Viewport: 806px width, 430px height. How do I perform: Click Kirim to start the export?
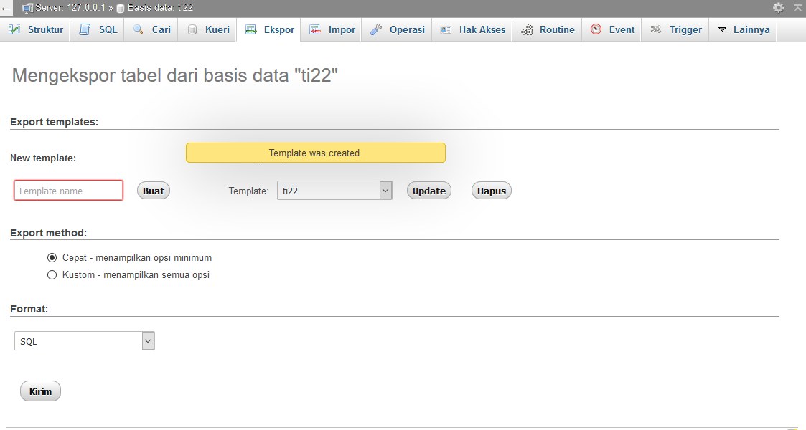(39, 391)
